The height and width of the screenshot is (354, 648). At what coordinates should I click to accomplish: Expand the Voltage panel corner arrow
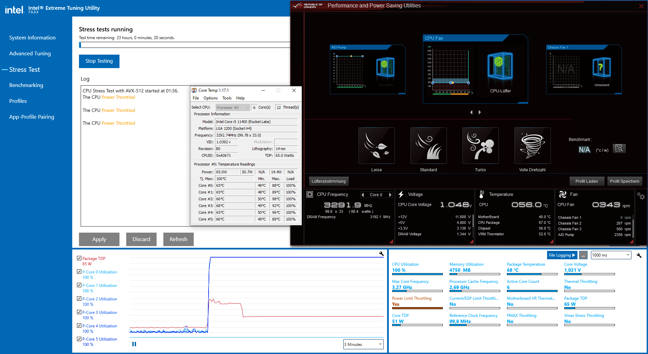tap(472, 241)
